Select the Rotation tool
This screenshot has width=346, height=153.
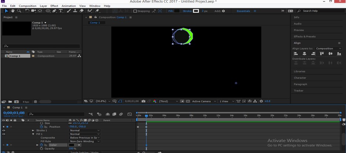point(27,11)
